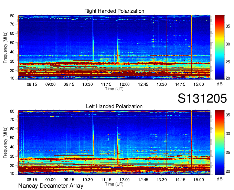
Task: Click the 70 MHz tick of the bottom plot
Action: (12, 119)
